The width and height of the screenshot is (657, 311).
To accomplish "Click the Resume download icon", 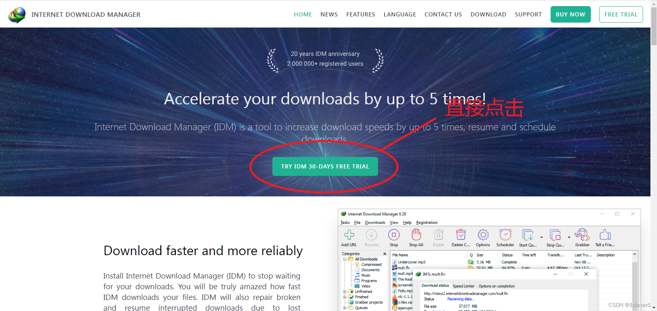I will point(371,235).
